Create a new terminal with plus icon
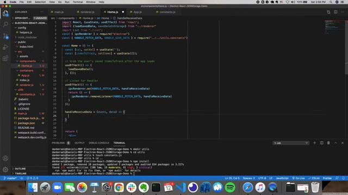This screenshot has width=348, height=195. 314,143
